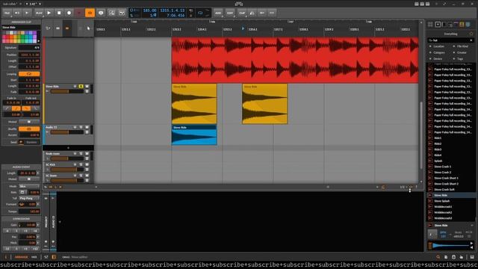The image size is (478, 269).
Task: Adjust the Steve Ride track volume slider
Action: [x=67, y=91]
